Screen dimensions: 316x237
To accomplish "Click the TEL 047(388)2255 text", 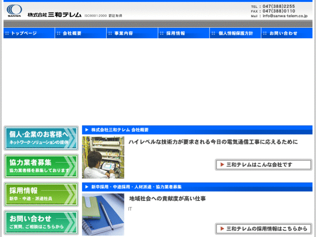I will 273,7.
